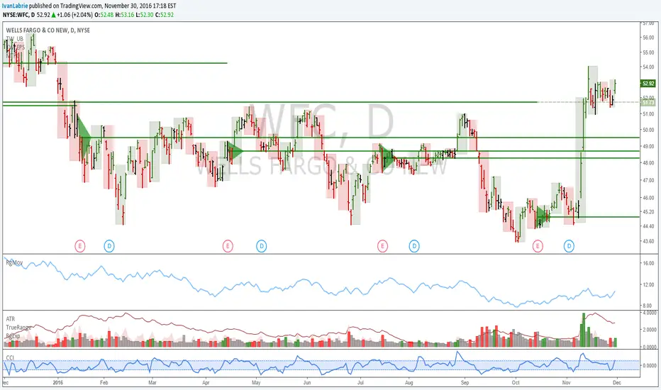Select the green triangle pattern in July
This screenshot has height=390, width=661.
pos(387,158)
